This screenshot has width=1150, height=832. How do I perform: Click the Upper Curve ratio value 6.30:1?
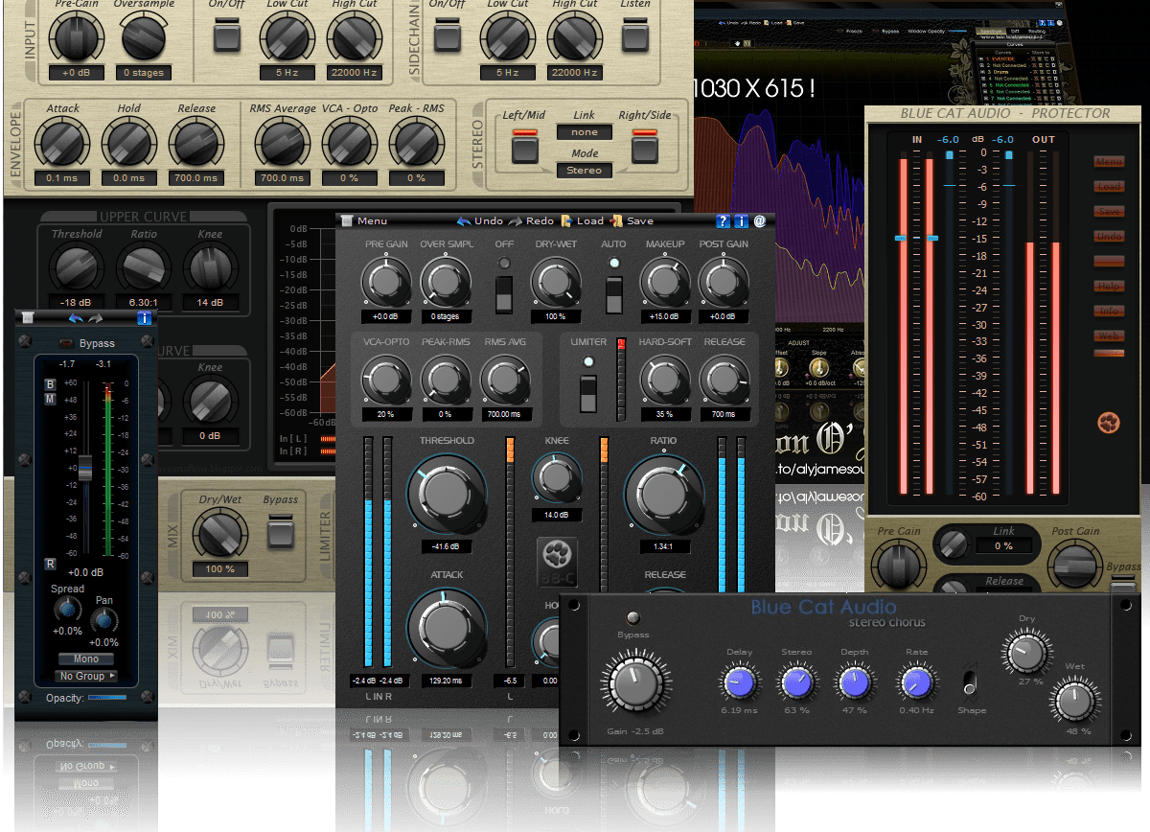click(144, 303)
